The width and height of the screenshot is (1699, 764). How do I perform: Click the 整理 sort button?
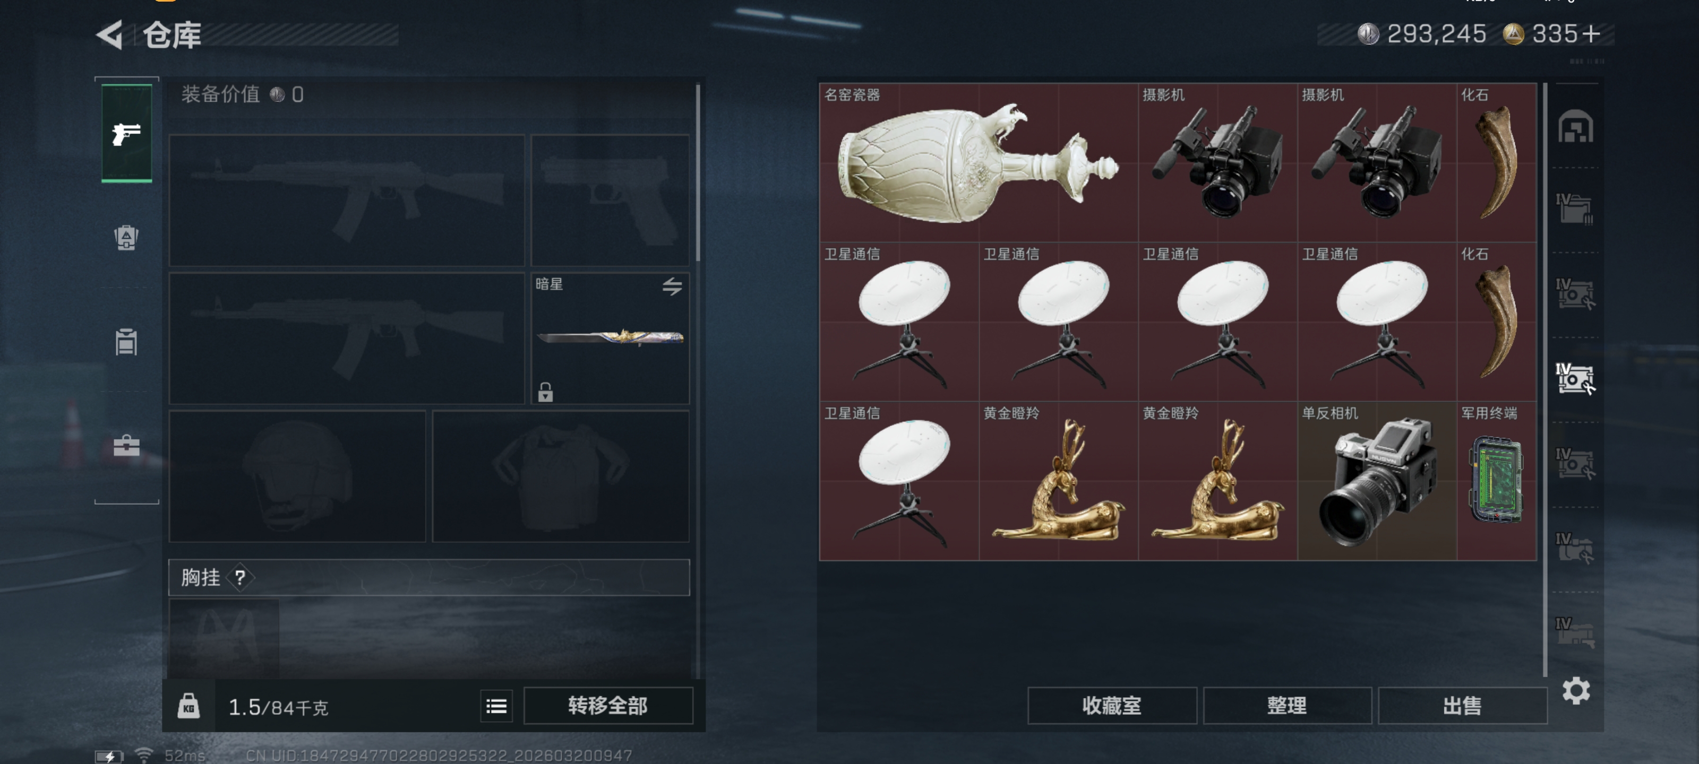[x=1287, y=706]
